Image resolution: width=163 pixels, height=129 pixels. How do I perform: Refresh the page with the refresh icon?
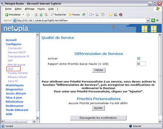pos(41,15)
